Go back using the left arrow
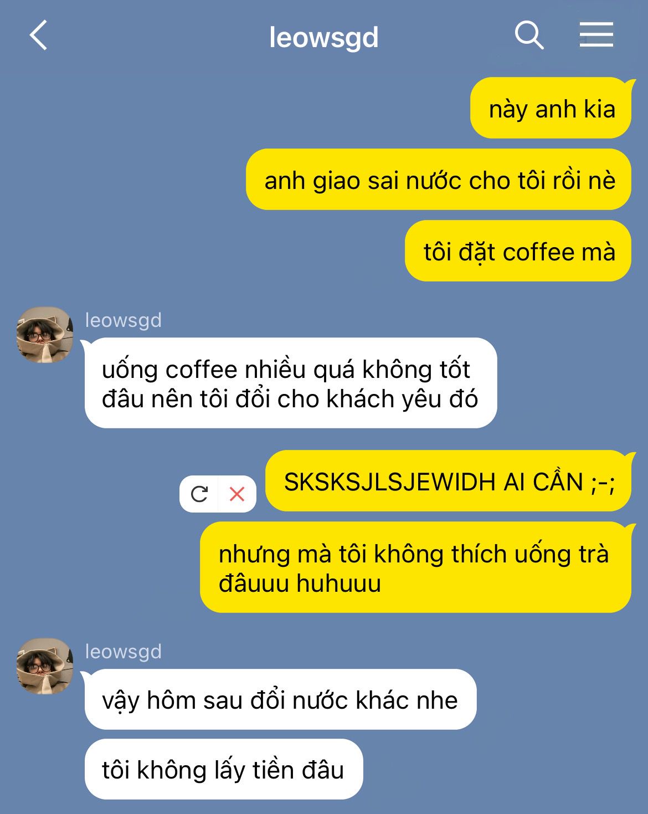 pyautogui.click(x=39, y=35)
